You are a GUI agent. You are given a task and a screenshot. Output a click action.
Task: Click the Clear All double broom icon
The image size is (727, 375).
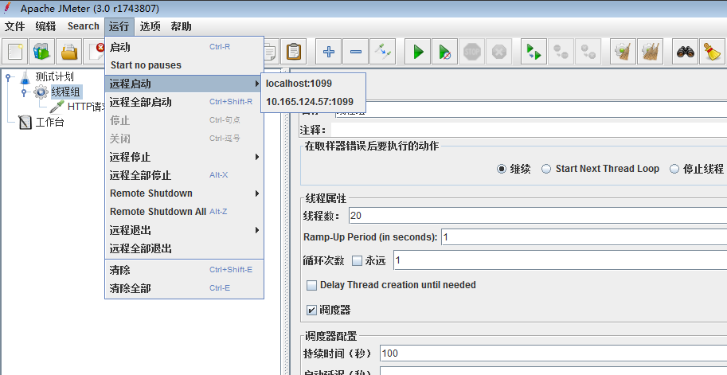point(650,52)
